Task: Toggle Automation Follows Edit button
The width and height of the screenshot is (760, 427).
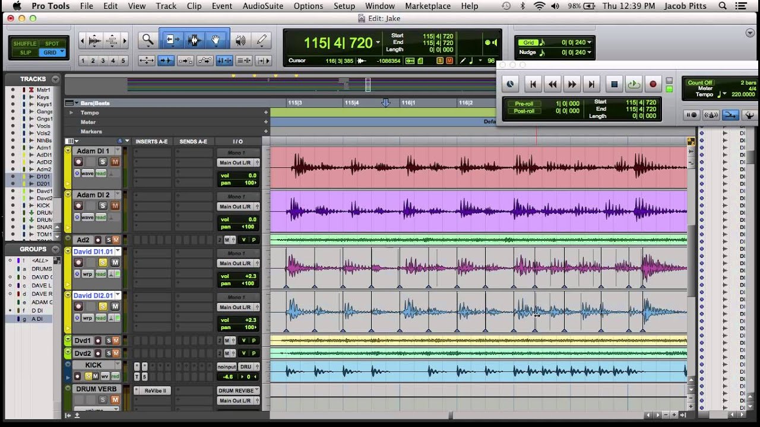Action: (205, 60)
